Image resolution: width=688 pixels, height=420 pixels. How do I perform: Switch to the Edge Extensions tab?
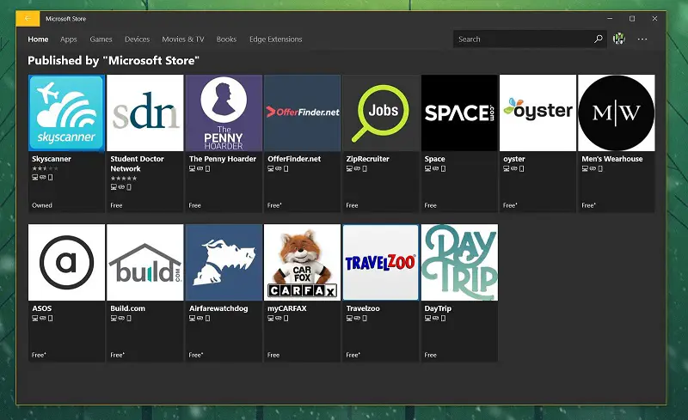pos(275,39)
